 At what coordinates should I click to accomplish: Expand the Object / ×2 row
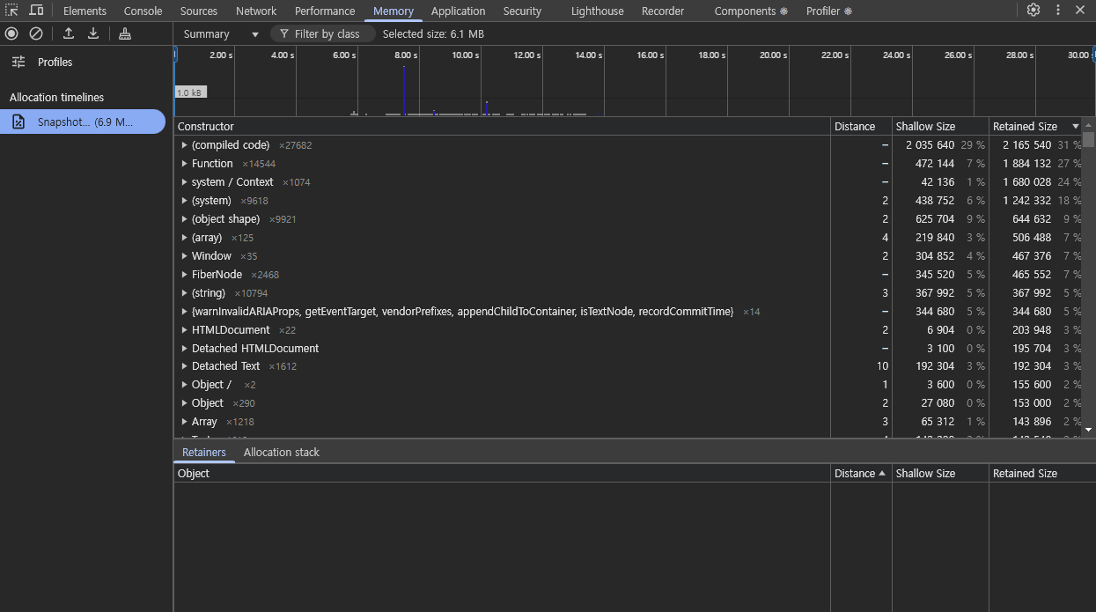184,385
